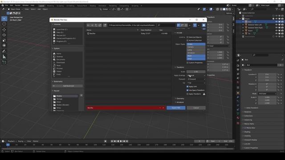The width and height of the screenshot is (285, 160).
Task: Select the Rotate tool in left toolbar
Action: coord(4,35)
